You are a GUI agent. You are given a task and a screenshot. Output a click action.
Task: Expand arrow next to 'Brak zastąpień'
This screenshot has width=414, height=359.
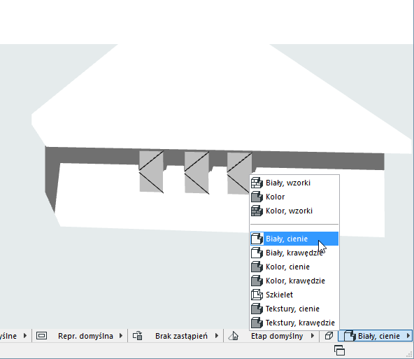pyautogui.click(x=217, y=336)
